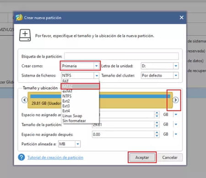Screen dimensions: 206x178
Task: Click the Aceptar button
Action: [142, 157]
